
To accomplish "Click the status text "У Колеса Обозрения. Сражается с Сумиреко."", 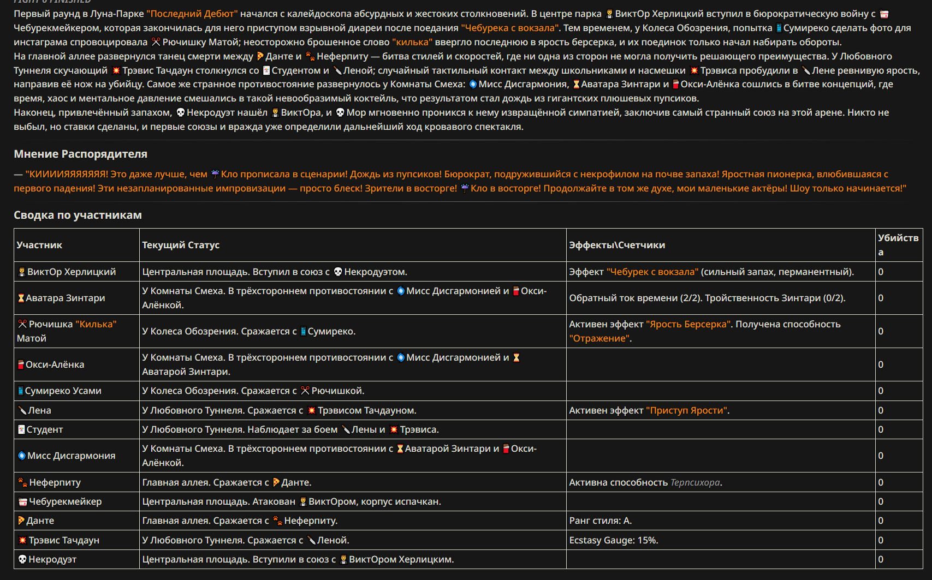I will coord(249,331).
